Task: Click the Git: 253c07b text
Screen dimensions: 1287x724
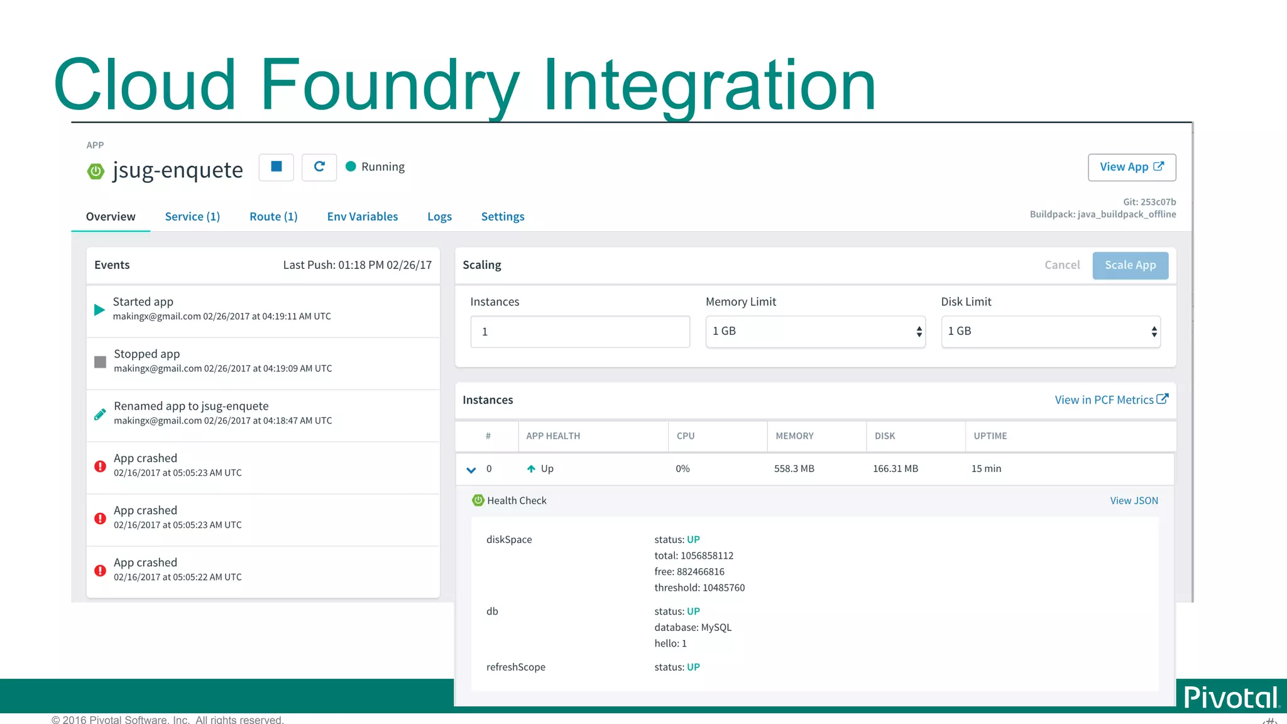Action: pyautogui.click(x=1149, y=202)
